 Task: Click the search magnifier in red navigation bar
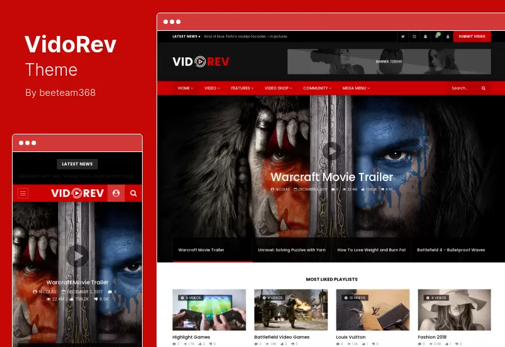point(484,88)
